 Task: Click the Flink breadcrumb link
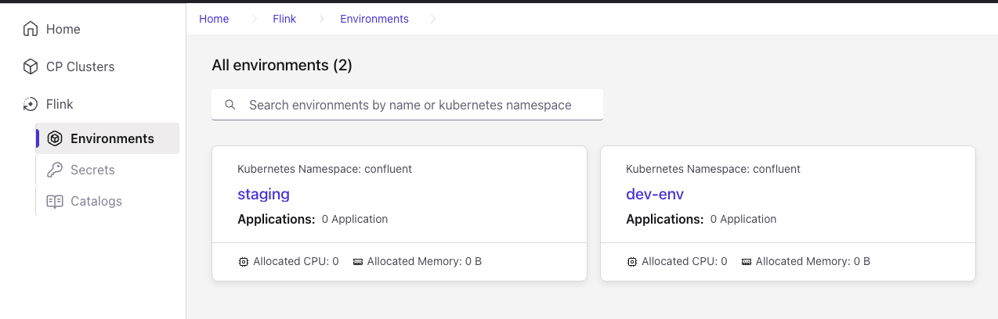284,19
